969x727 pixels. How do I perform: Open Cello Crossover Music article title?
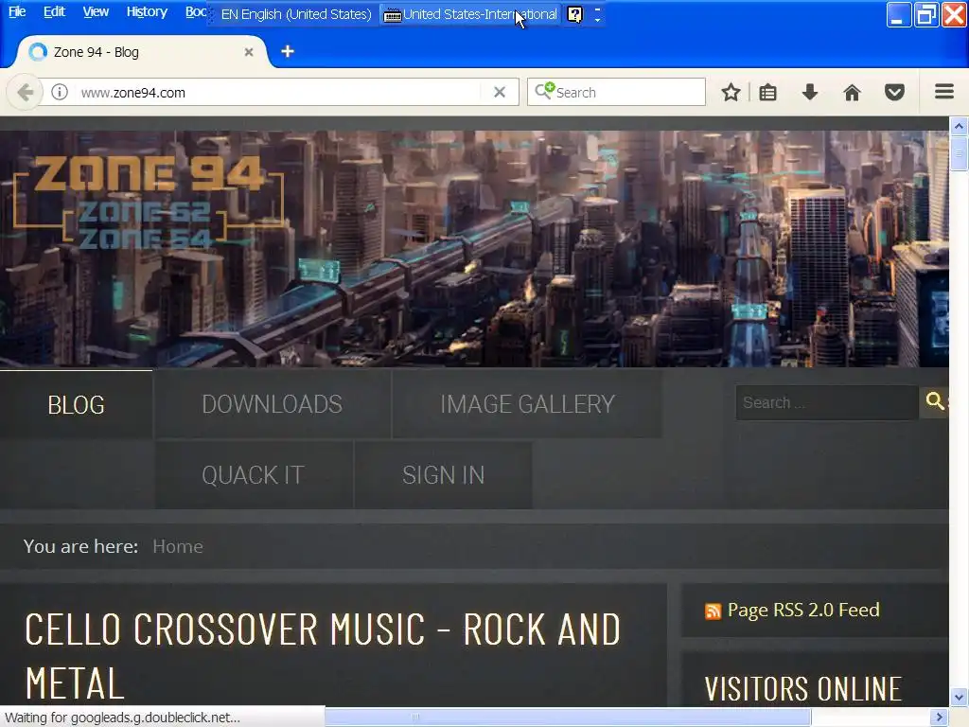tap(322, 656)
